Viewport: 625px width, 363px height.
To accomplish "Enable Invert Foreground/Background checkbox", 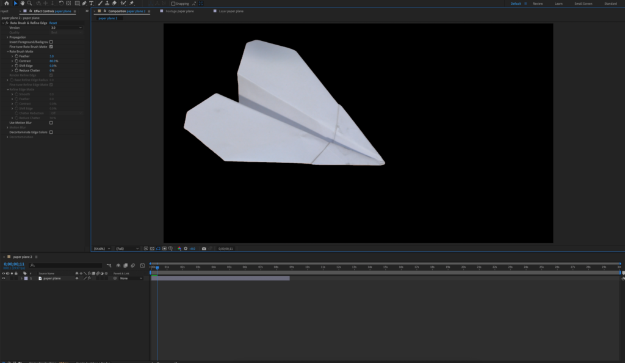I will pyautogui.click(x=51, y=42).
